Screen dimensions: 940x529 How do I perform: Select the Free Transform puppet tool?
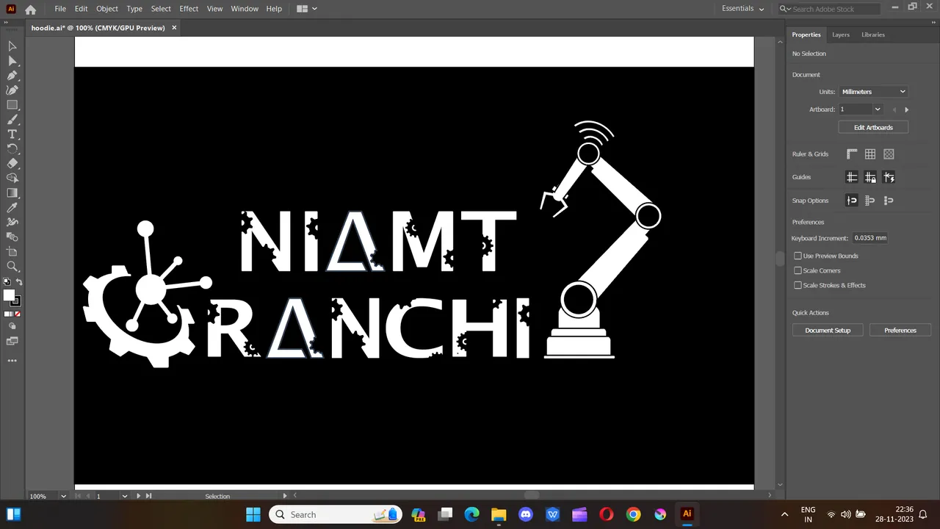tap(12, 222)
